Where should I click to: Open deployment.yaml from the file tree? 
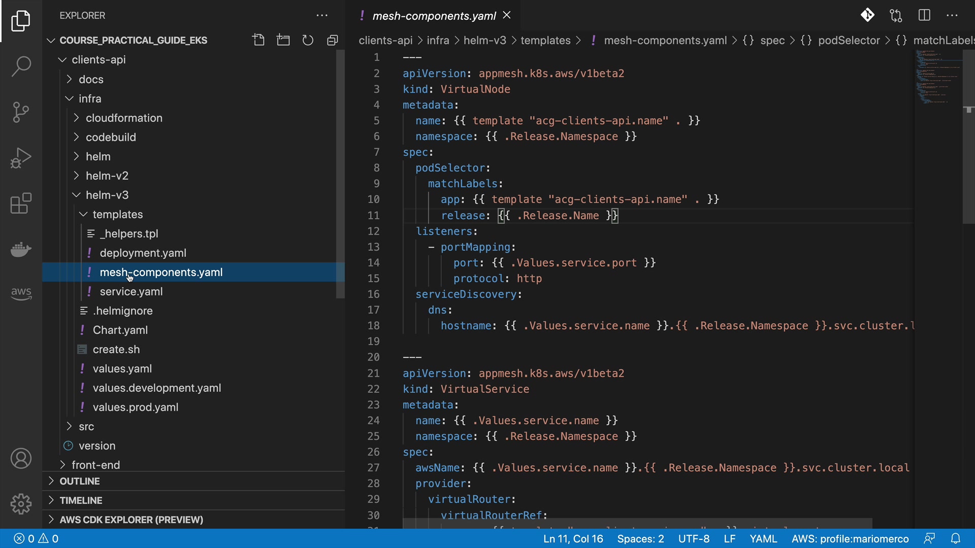[143, 253]
